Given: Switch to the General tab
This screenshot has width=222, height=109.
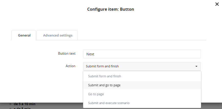Looking at the screenshot, I should point(24,35).
